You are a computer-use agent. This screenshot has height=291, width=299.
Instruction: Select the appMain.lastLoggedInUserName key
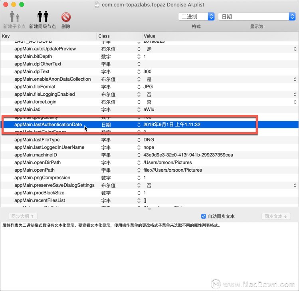point(49,147)
